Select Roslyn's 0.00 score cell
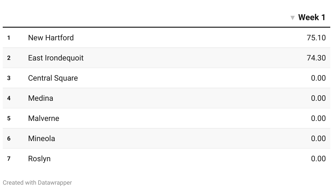This screenshot has width=333, height=189. (x=318, y=158)
